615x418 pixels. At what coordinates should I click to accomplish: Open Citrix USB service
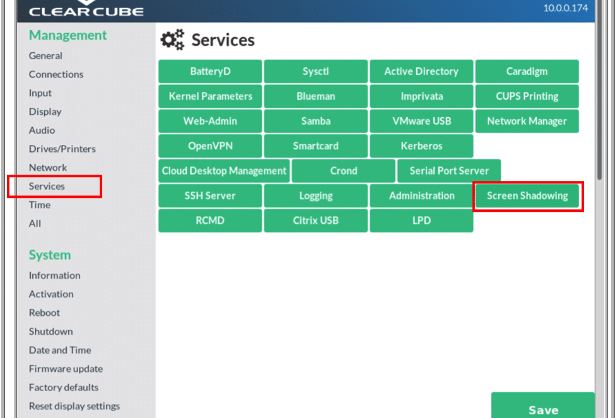coord(316,221)
